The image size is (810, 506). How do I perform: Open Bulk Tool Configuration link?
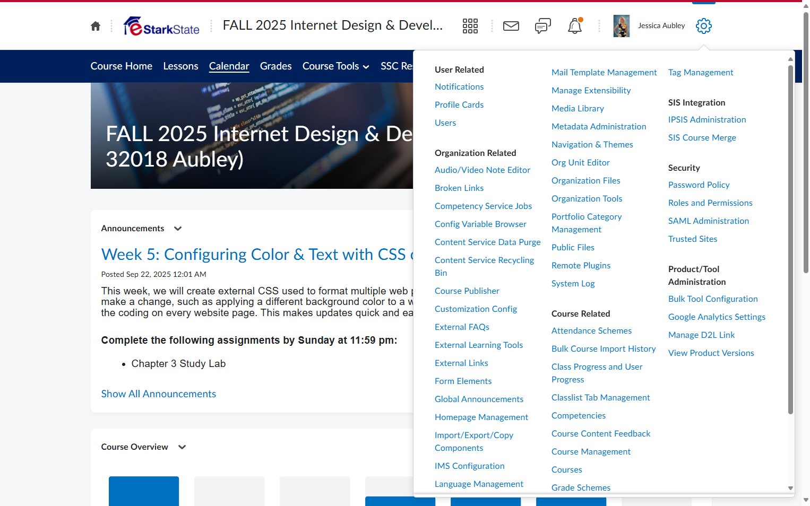tap(713, 299)
